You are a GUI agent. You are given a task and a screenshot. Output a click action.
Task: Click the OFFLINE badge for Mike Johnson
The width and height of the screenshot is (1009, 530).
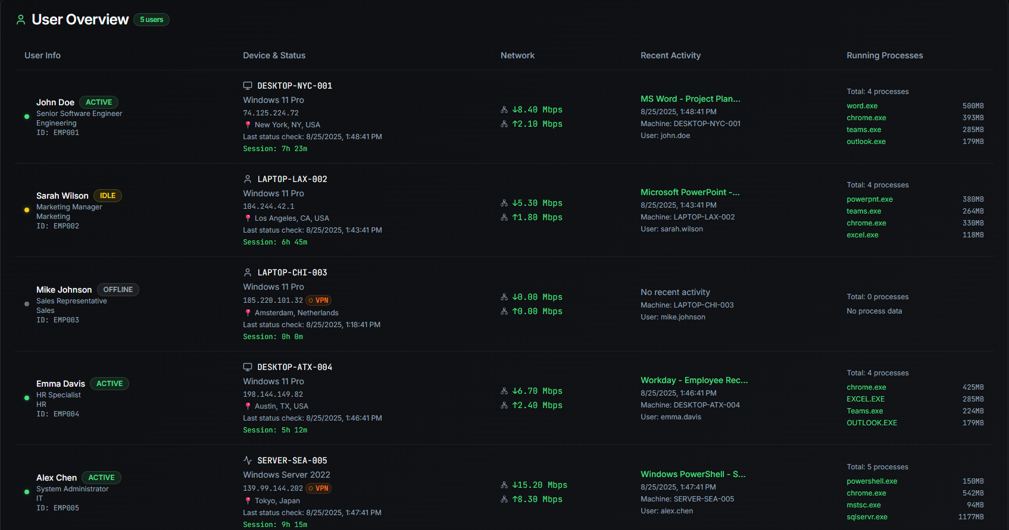[118, 290]
